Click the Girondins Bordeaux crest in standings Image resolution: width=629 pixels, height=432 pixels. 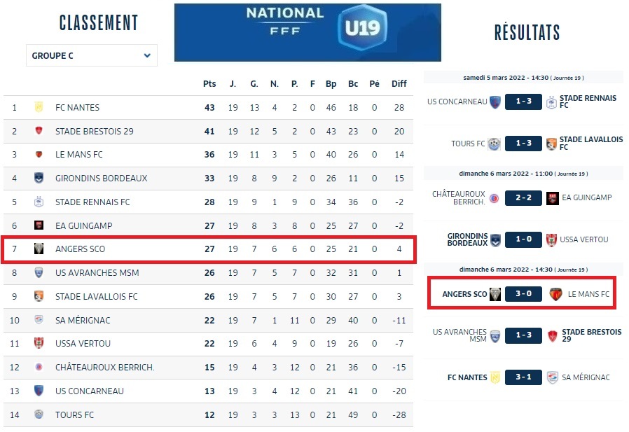[x=39, y=178]
